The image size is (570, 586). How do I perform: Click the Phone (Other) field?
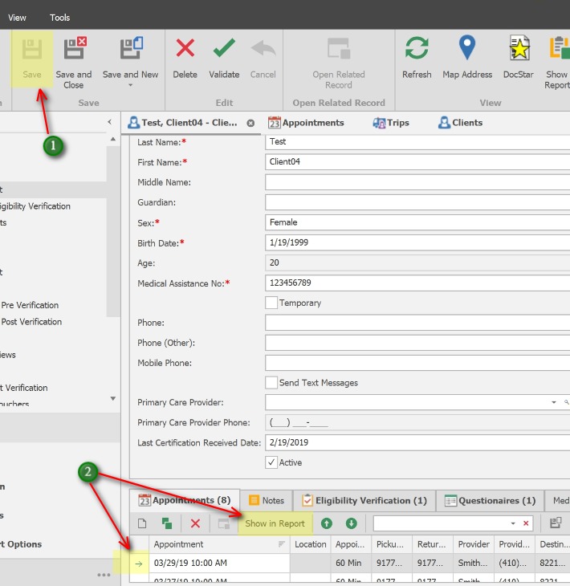[417, 343]
